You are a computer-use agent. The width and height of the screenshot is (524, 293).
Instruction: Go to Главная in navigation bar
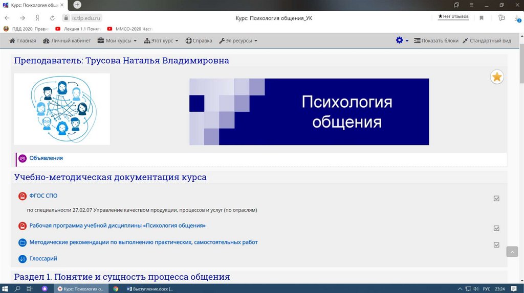(23, 41)
